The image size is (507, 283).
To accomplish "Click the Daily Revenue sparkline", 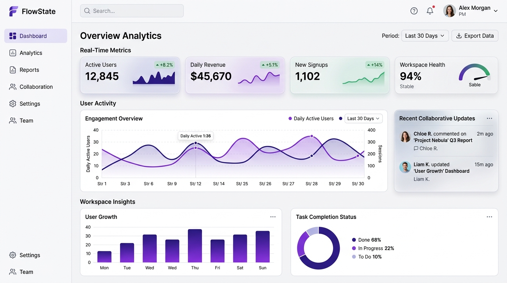I will pos(259,78).
